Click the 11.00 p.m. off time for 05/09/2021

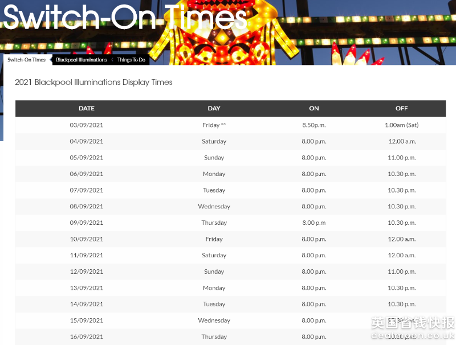click(402, 158)
